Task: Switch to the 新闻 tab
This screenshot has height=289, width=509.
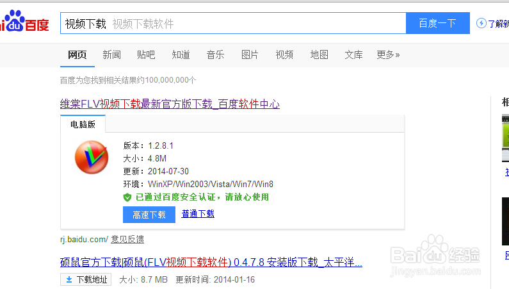Action: [111, 54]
